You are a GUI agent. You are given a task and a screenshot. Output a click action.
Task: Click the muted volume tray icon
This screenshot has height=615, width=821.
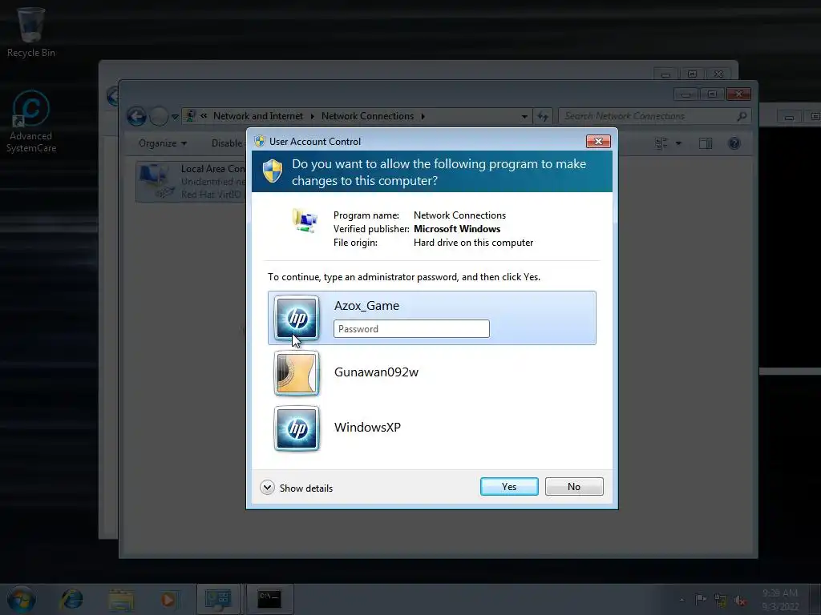tap(740, 601)
